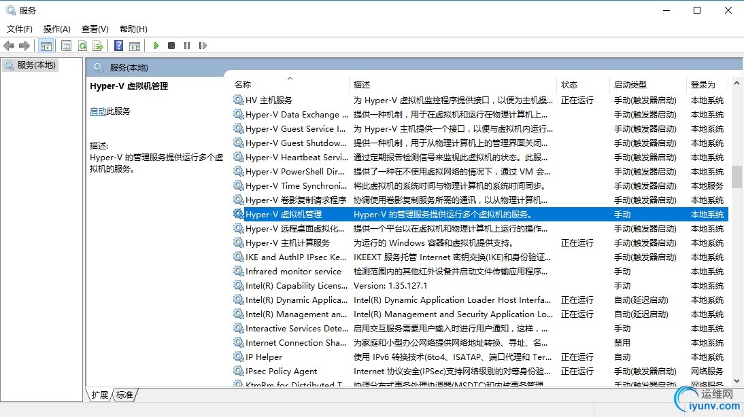Open Properties via the toolbar properties icon
The height and width of the screenshot is (417, 744).
click(x=67, y=46)
